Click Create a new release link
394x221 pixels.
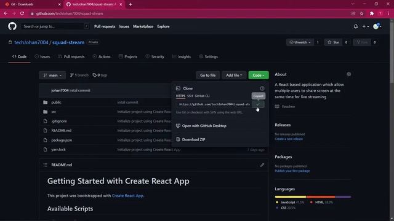pyautogui.click(x=289, y=139)
